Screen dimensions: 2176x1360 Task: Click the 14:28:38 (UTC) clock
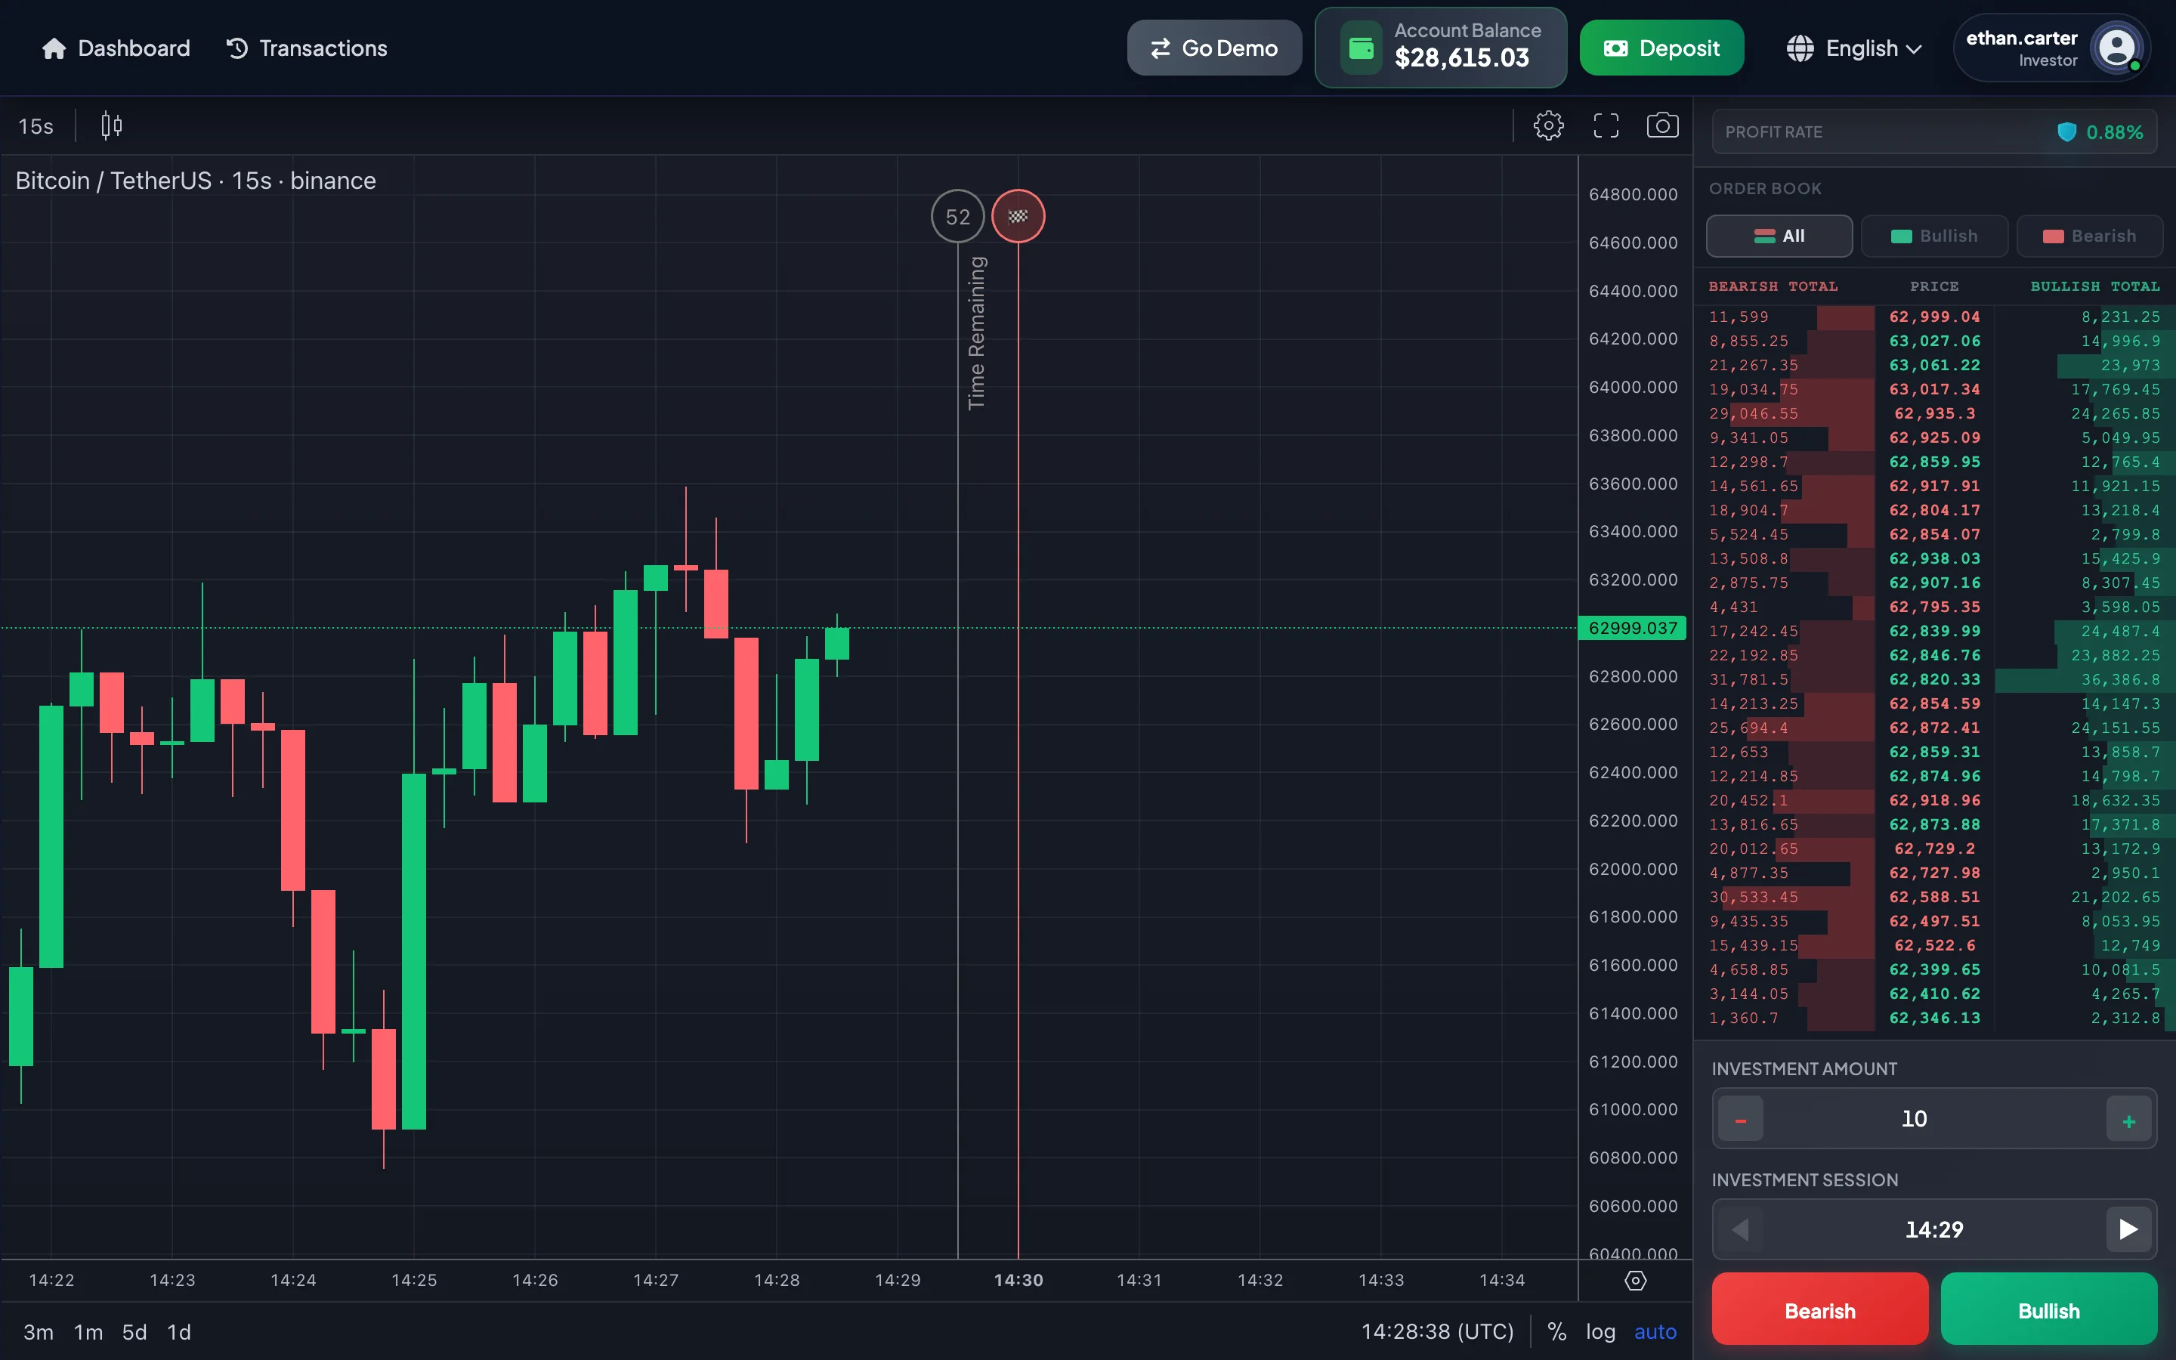[1437, 1332]
